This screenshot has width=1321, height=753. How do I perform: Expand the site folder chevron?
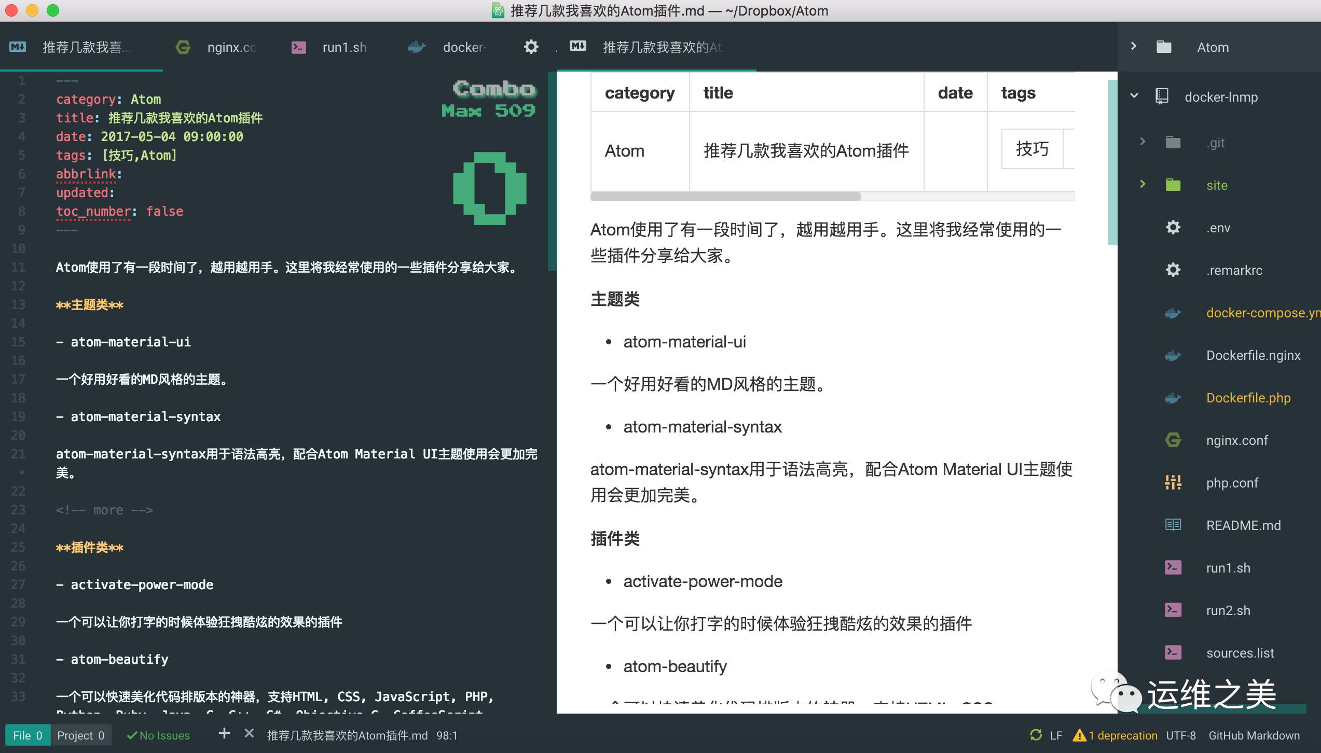click(x=1143, y=184)
